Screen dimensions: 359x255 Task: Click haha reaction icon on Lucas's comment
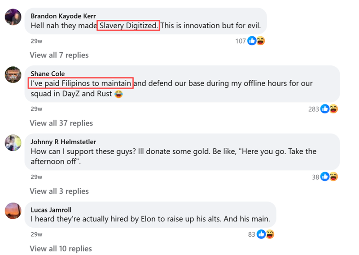[x=270, y=234]
